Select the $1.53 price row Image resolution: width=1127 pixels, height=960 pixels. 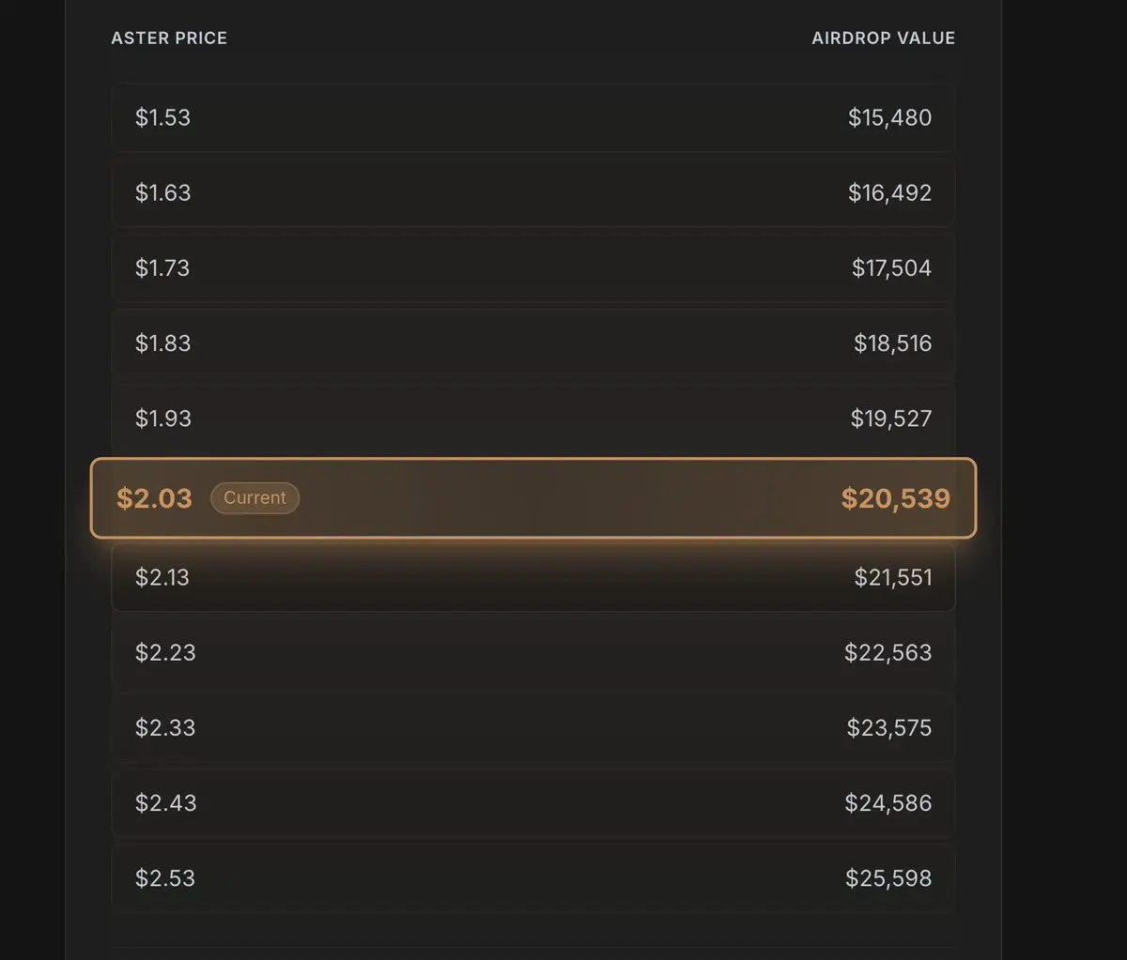[x=162, y=118]
